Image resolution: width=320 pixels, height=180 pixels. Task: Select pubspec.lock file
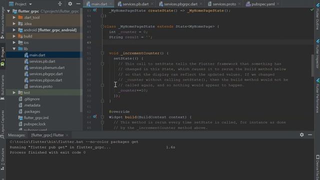(x=34, y=124)
